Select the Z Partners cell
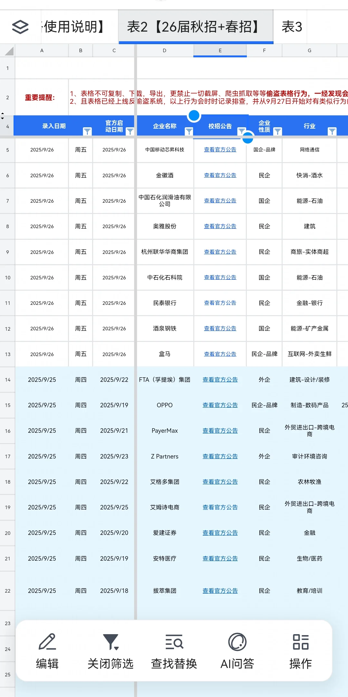This screenshot has width=348, height=697. 165,456
